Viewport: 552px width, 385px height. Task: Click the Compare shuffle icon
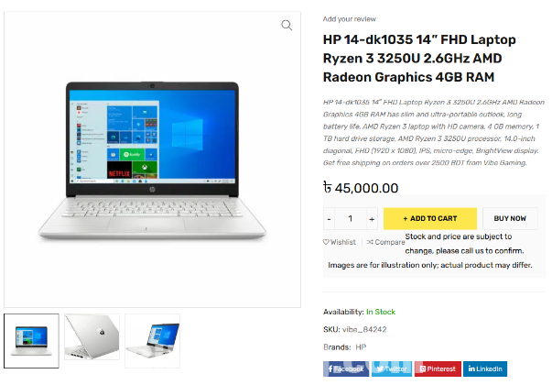tap(370, 242)
